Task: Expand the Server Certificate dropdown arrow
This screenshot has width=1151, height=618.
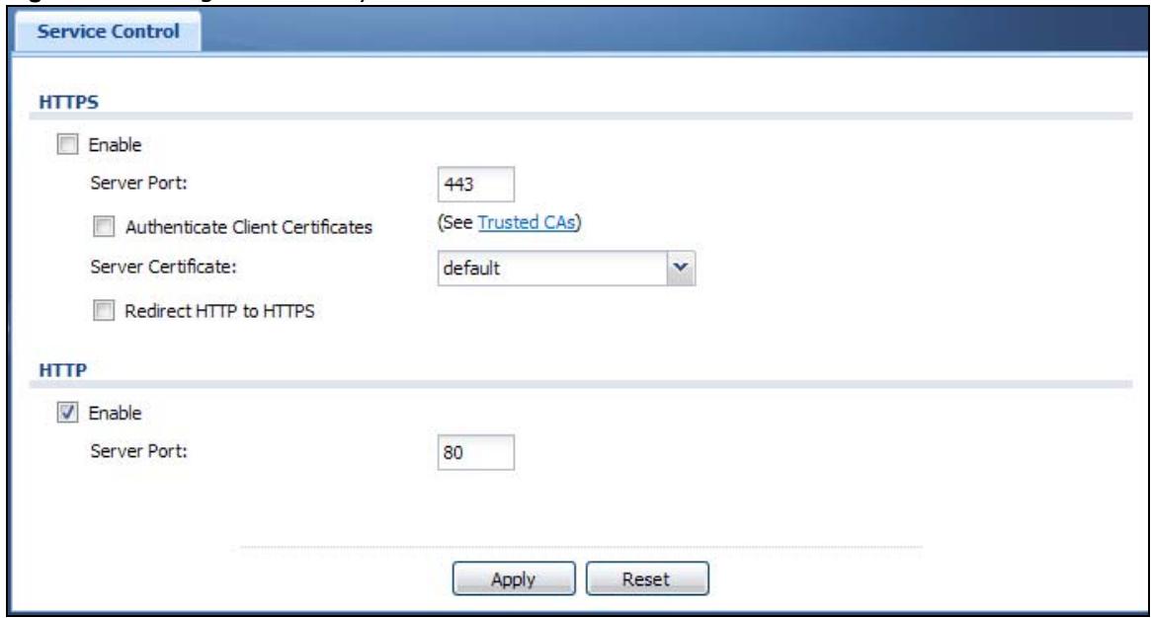Action: [x=681, y=268]
